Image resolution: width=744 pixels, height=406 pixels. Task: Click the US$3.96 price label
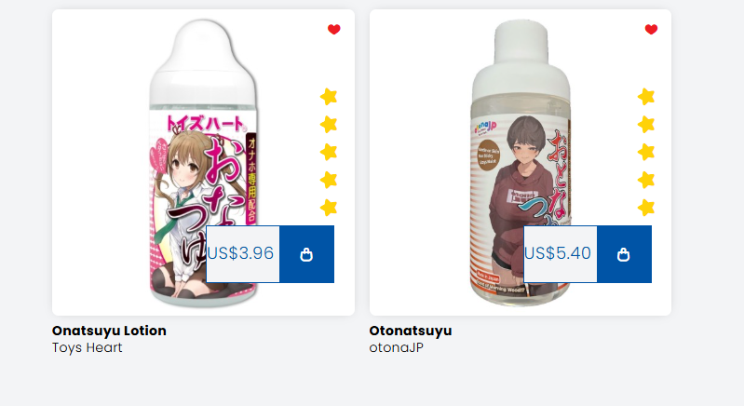click(240, 253)
